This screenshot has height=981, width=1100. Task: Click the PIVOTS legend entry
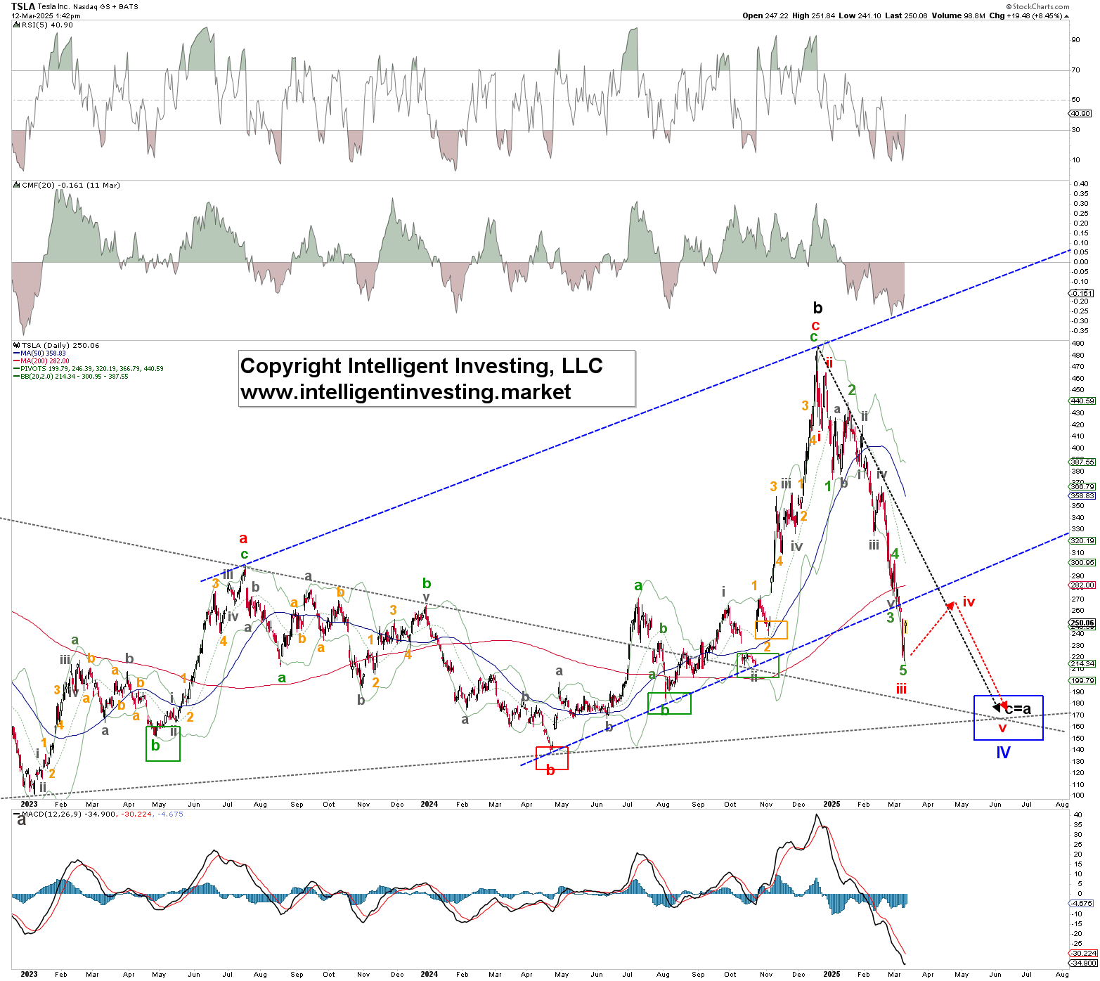(89, 369)
